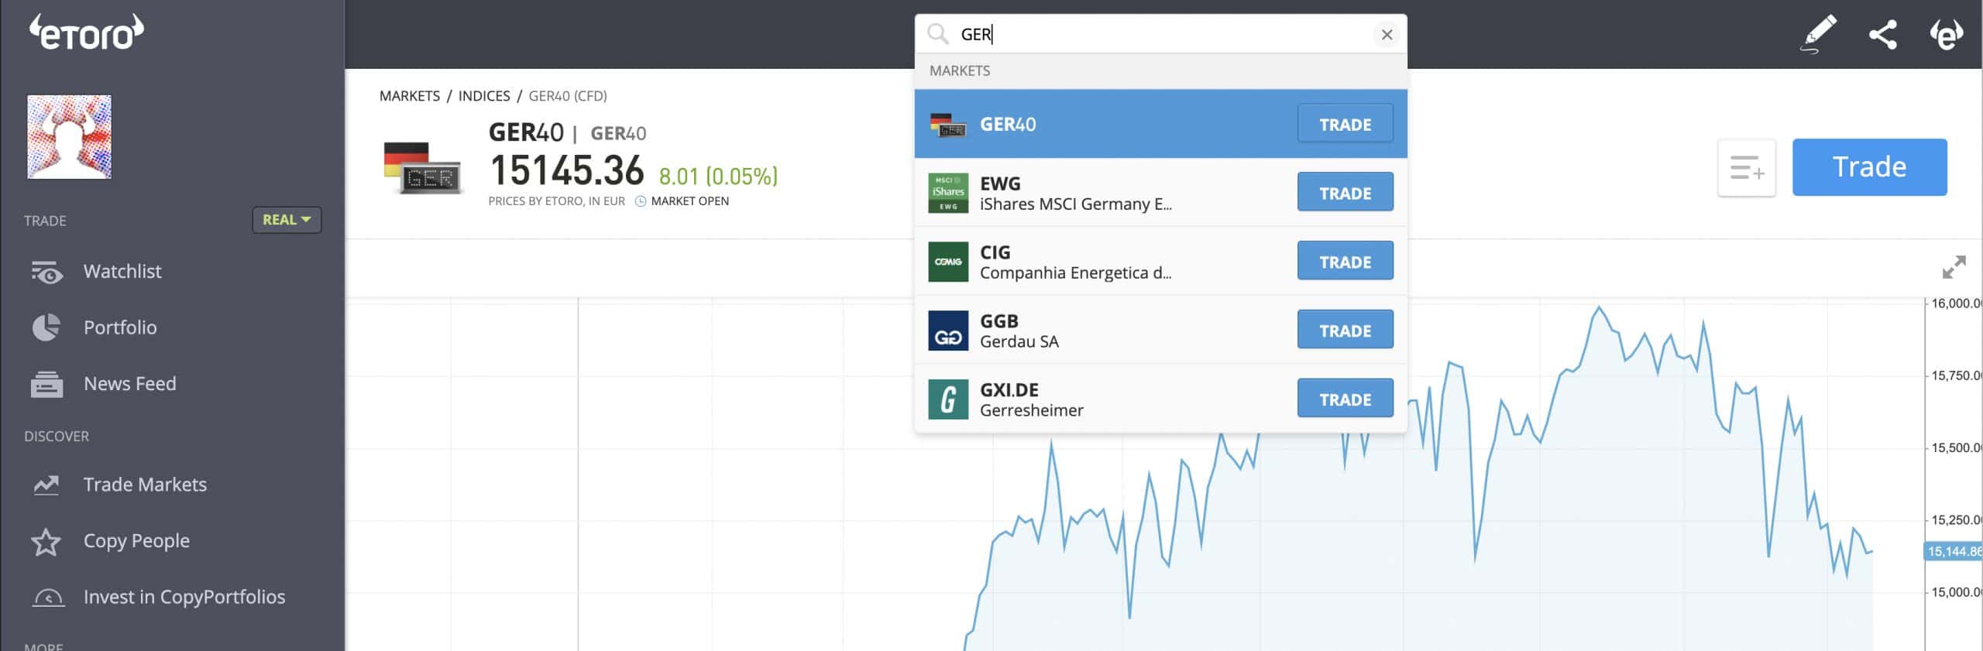The height and width of the screenshot is (651, 1983).
Task: Click the News Feed icon
Action: (46, 384)
